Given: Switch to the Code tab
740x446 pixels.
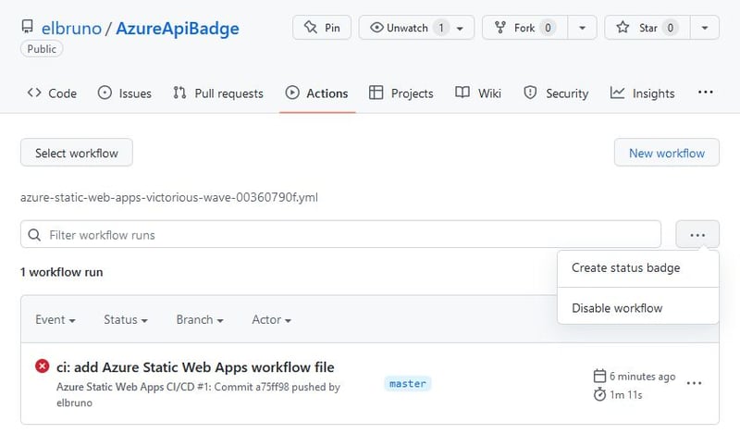Looking at the screenshot, I should (52, 93).
